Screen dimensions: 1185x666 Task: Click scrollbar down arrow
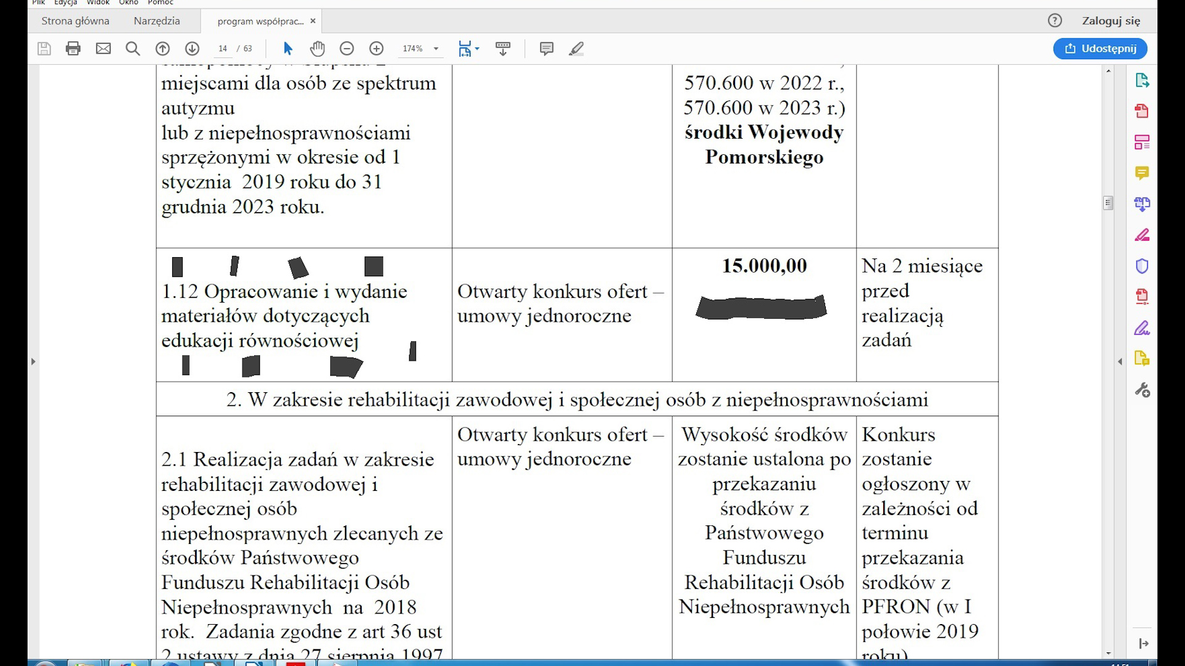tap(1108, 653)
